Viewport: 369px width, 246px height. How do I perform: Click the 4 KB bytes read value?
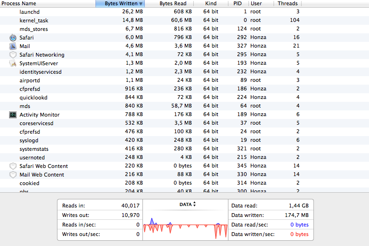186,157
